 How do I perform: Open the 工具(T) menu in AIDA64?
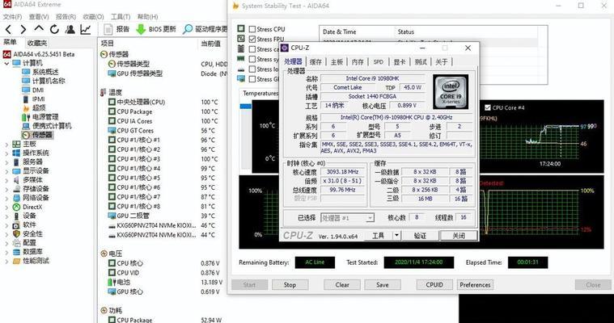[x=121, y=17]
